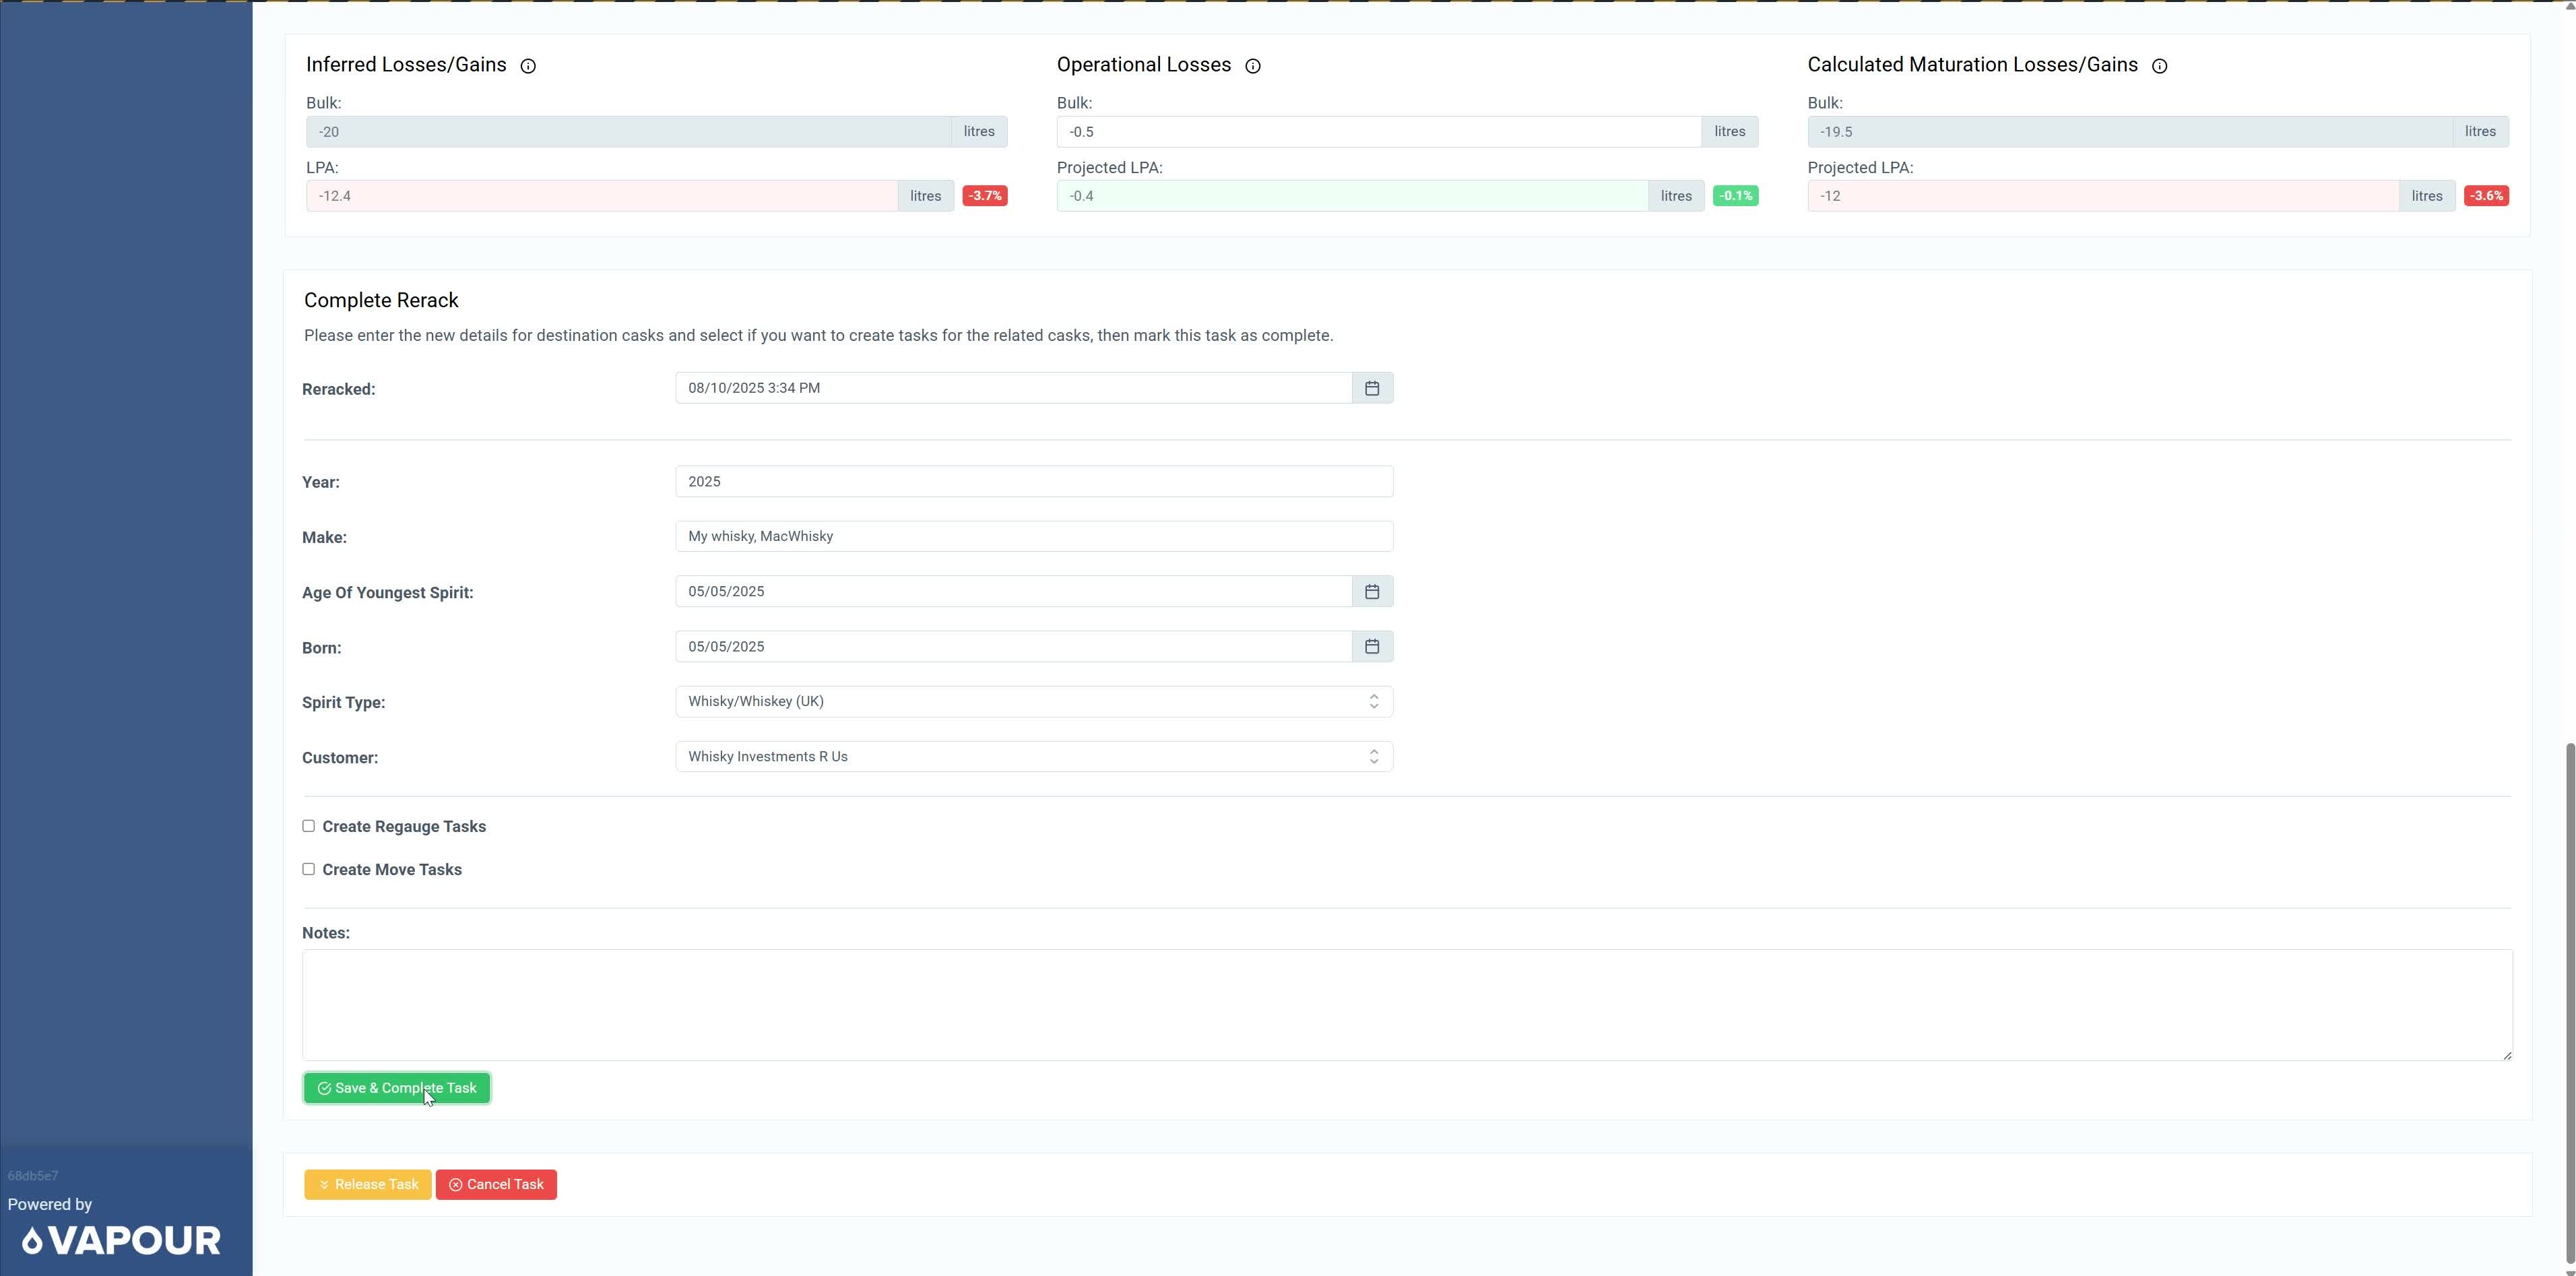The height and width of the screenshot is (1276, 2576).
Task: Open calendar picker for Age Of Youngest Spirit
Action: (1372, 592)
